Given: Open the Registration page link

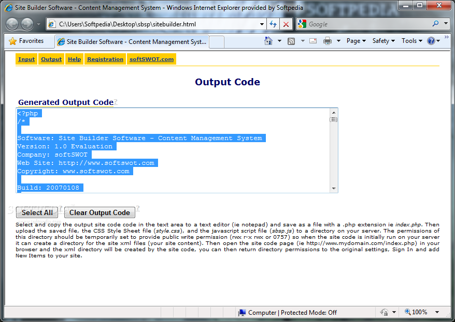Looking at the screenshot, I should pyautogui.click(x=105, y=59).
